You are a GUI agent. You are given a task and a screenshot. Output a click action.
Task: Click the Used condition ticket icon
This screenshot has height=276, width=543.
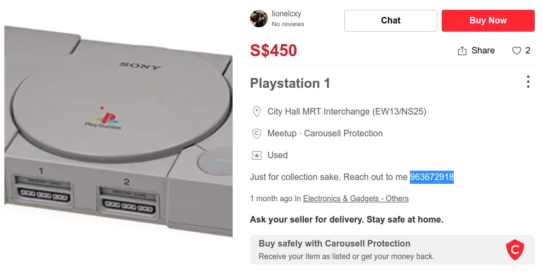pos(256,155)
